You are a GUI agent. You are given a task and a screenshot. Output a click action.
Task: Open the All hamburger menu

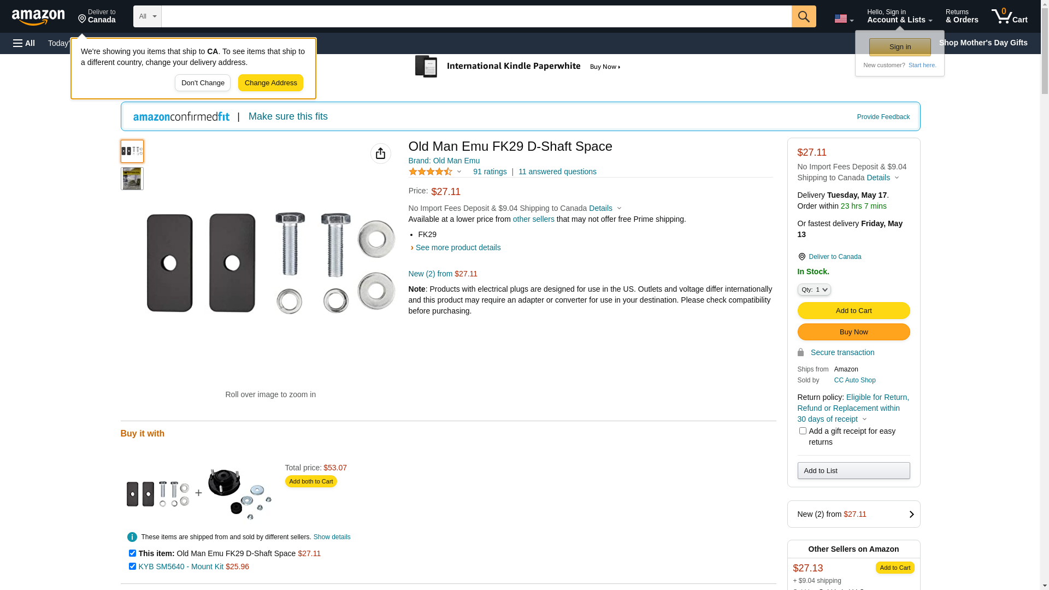pyautogui.click(x=24, y=43)
